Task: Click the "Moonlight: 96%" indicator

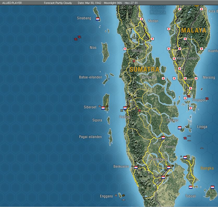Action: click(113, 3)
